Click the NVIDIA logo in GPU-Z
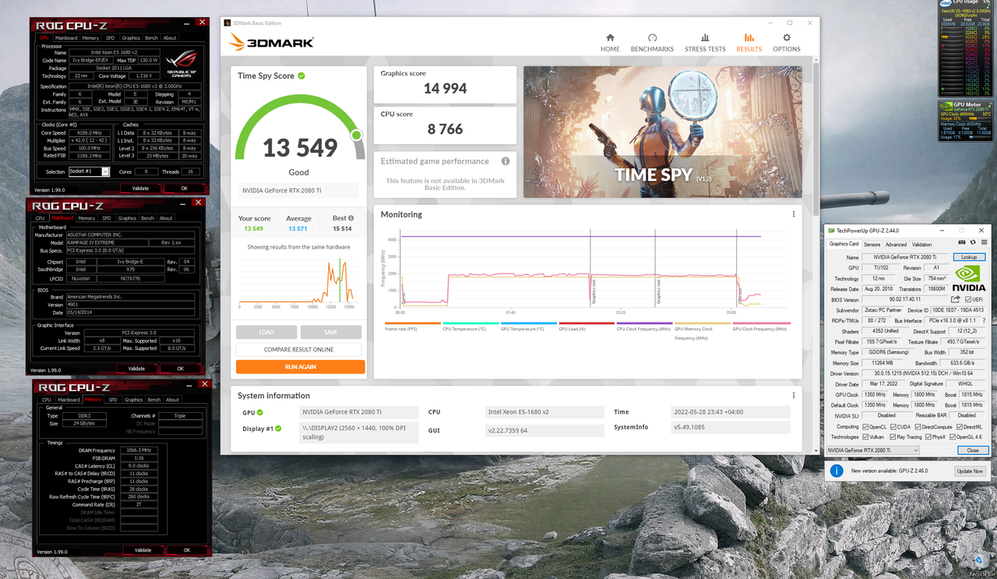This screenshot has width=997, height=579. 967,277
